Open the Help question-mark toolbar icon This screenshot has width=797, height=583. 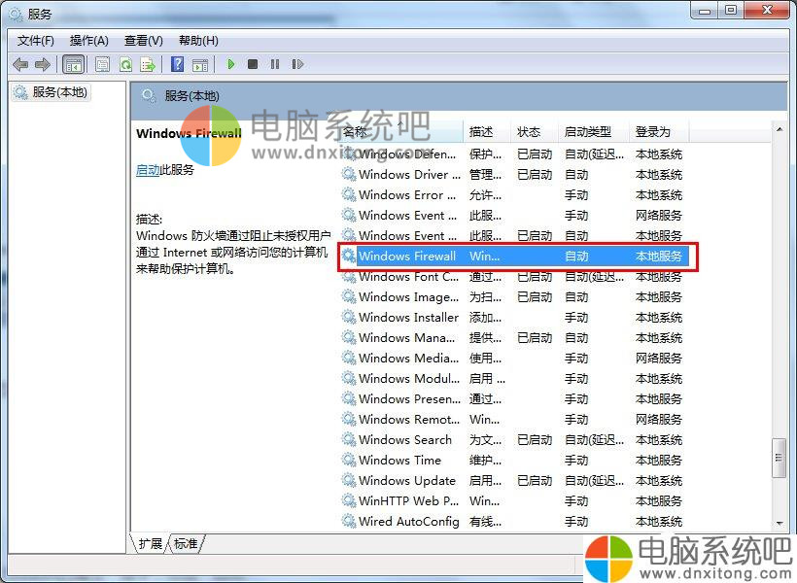[178, 64]
